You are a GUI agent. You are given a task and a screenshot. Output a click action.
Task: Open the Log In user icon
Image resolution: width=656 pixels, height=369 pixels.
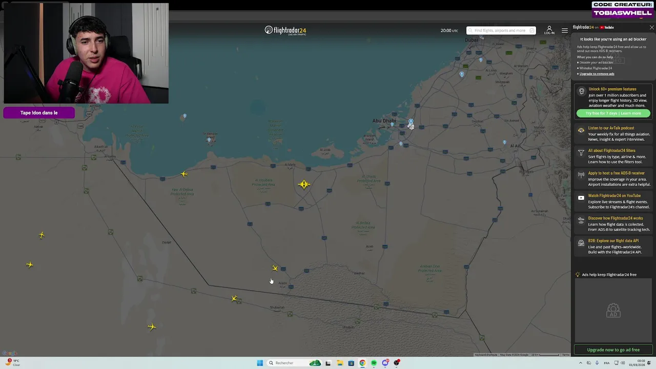549,30
